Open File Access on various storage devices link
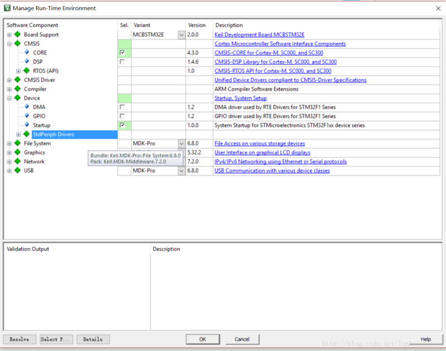This screenshot has height=351, width=446. [260, 144]
